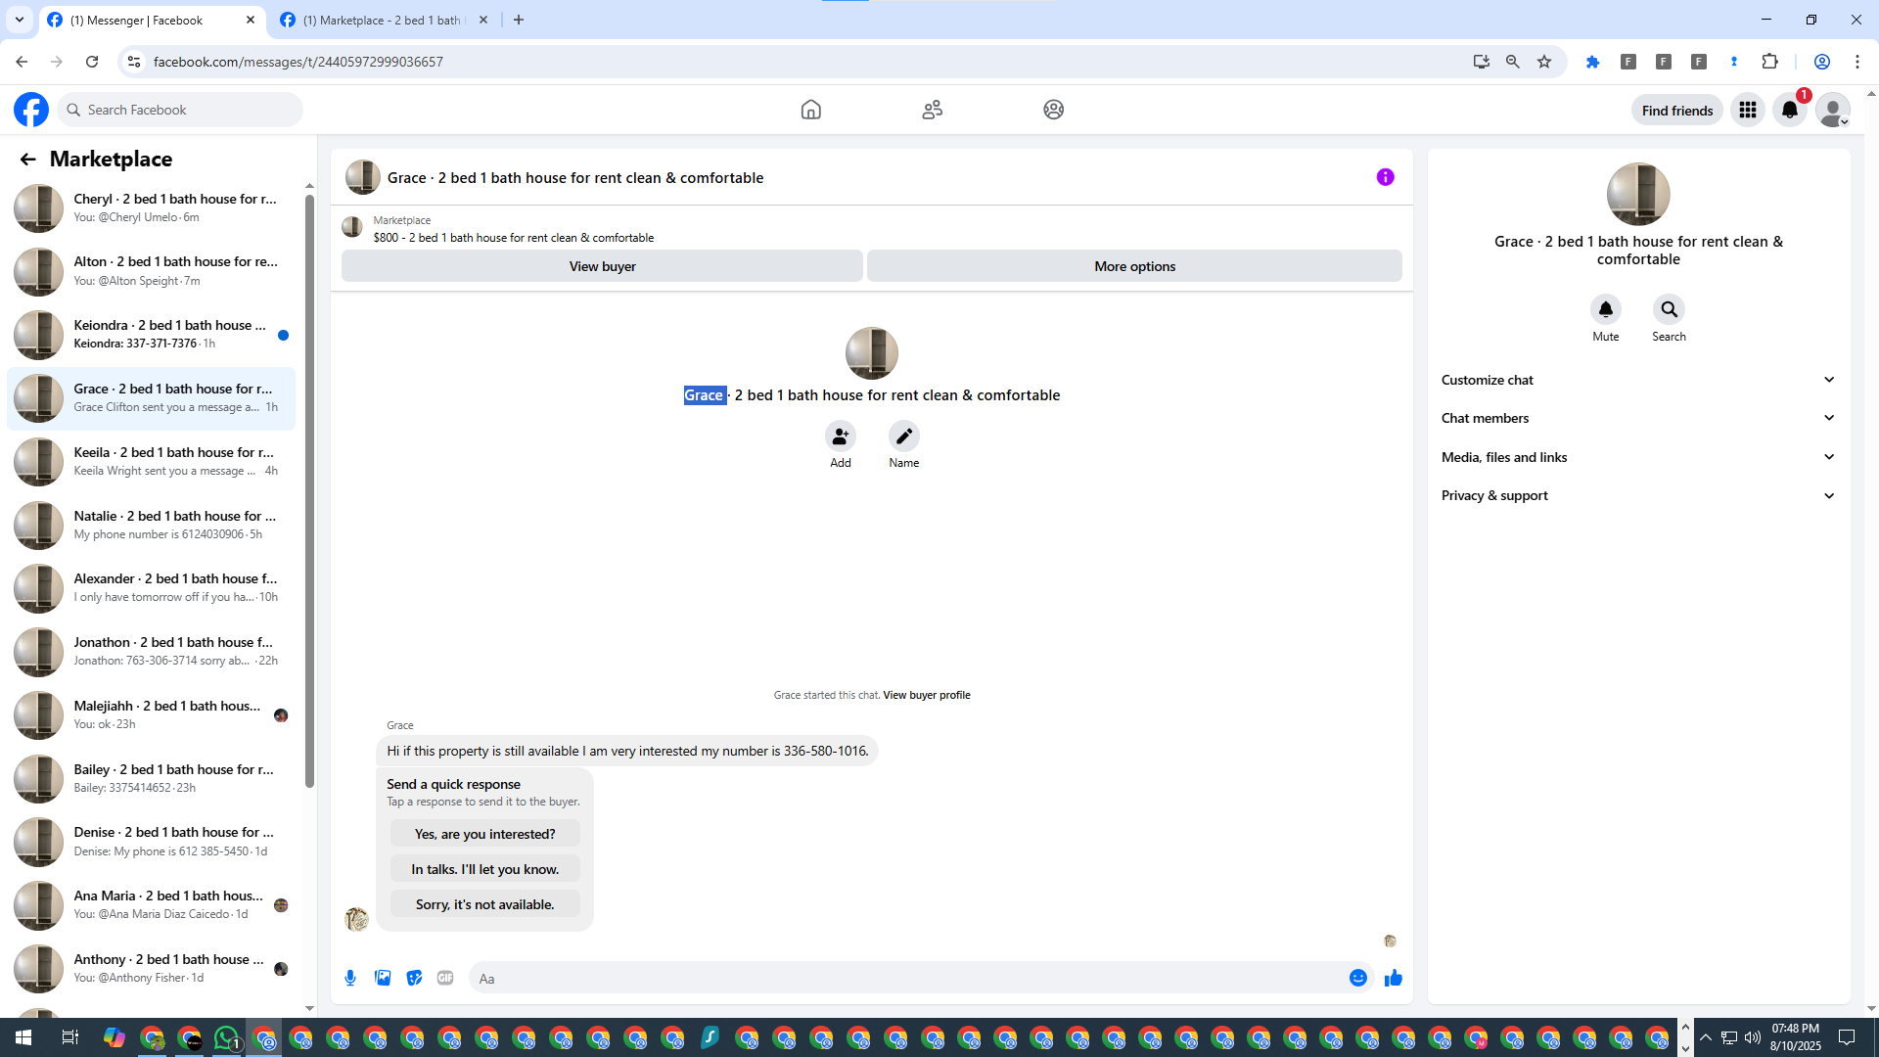Click the Name pencil edit icon
1879x1057 pixels.
click(903, 437)
